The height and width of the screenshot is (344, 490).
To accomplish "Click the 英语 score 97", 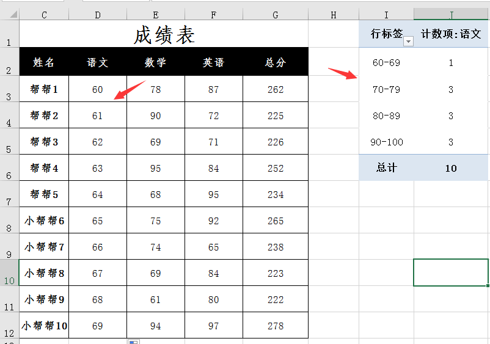I will tap(214, 325).
